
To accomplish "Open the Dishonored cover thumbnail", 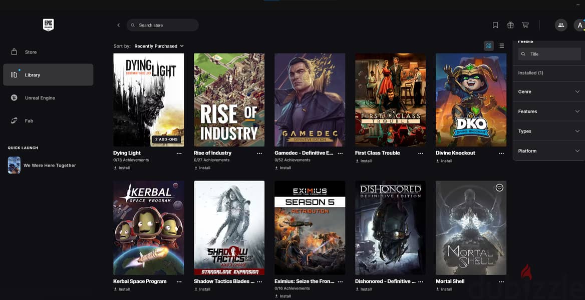I will pos(390,227).
